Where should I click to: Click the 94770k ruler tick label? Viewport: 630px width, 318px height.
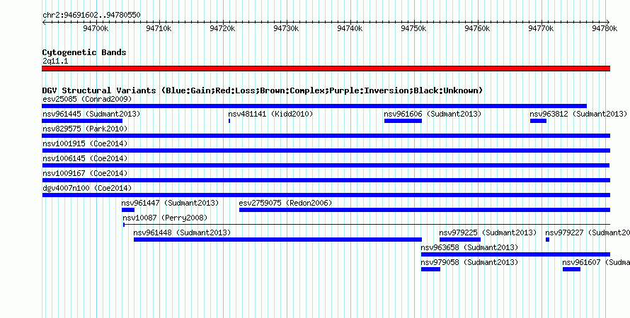click(541, 28)
